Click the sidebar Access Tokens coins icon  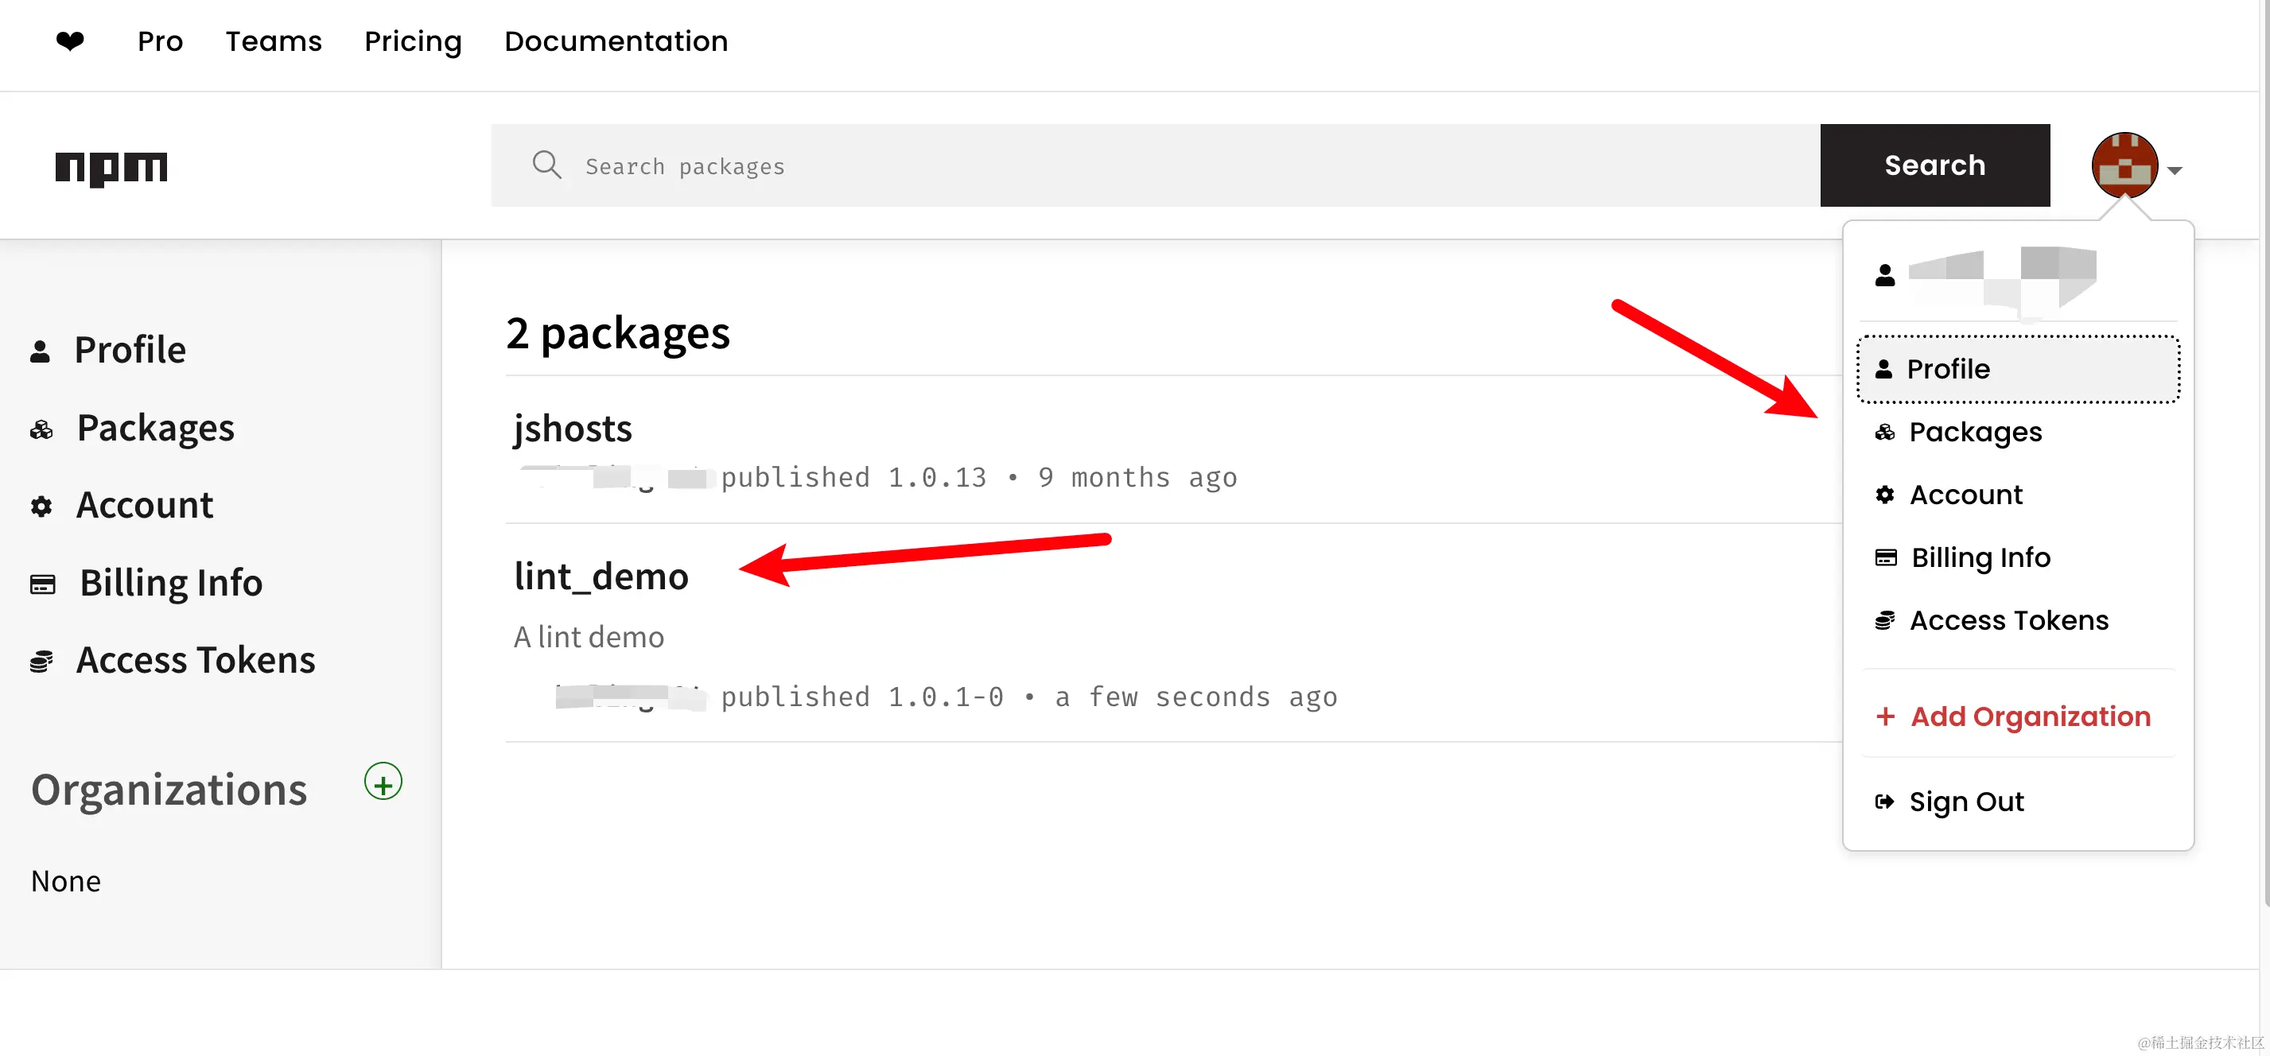pyautogui.click(x=41, y=662)
